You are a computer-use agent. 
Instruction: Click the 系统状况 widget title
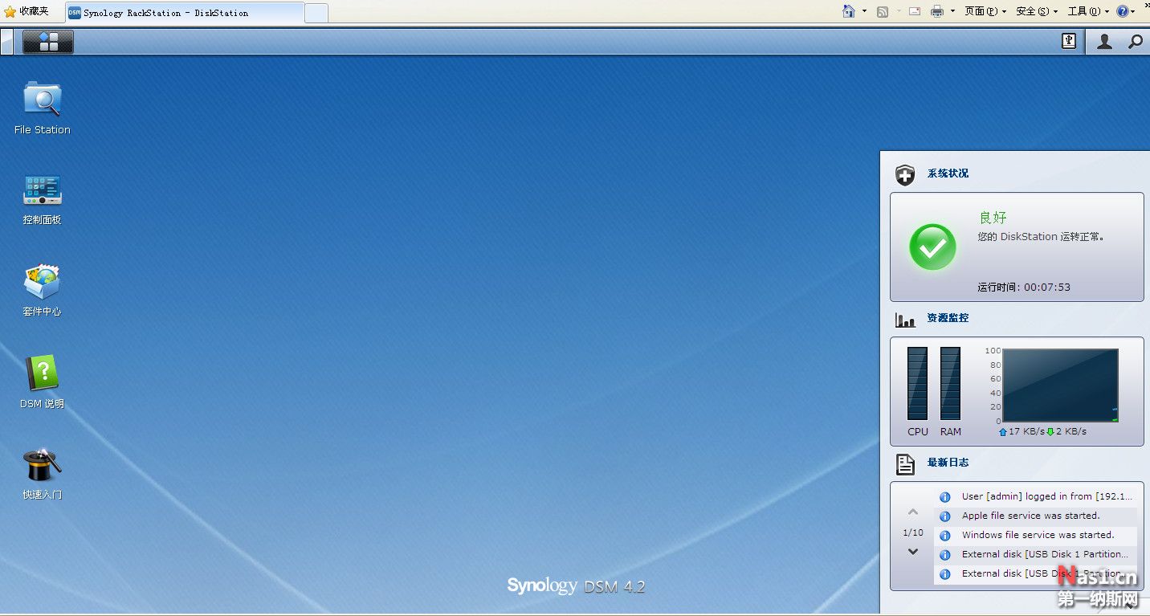coord(948,173)
